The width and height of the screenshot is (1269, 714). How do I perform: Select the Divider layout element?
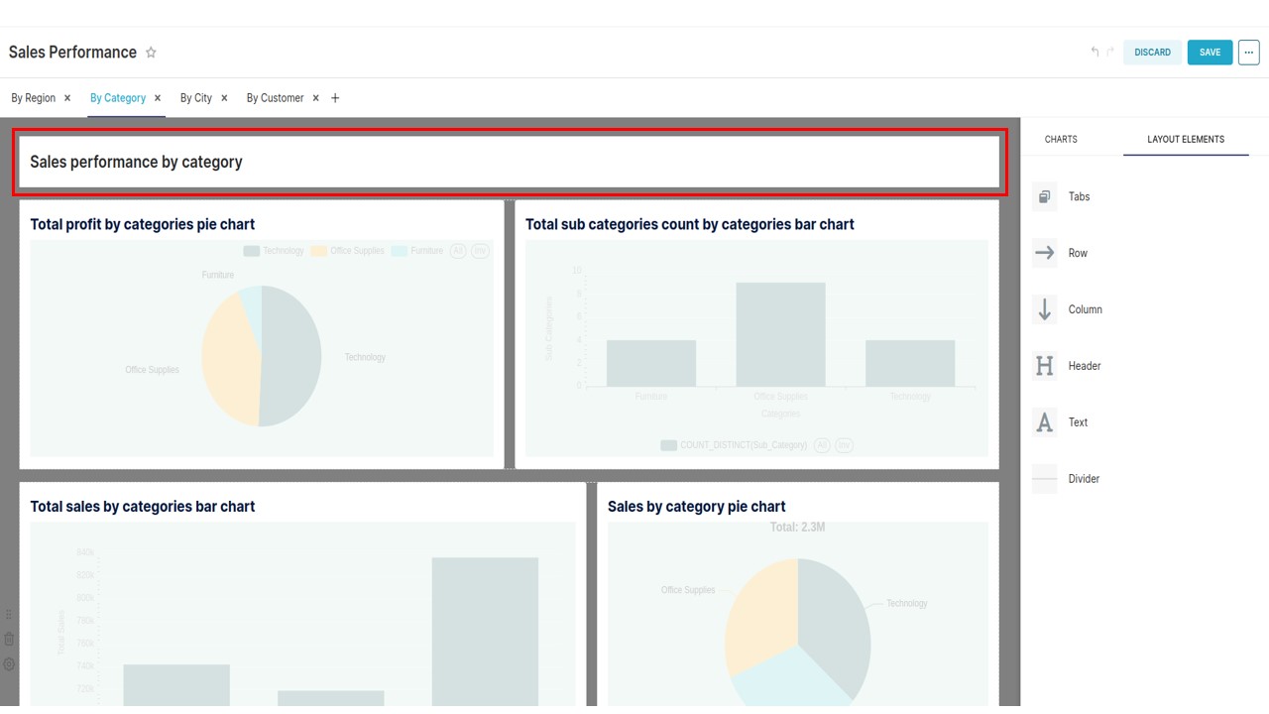[1083, 479]
